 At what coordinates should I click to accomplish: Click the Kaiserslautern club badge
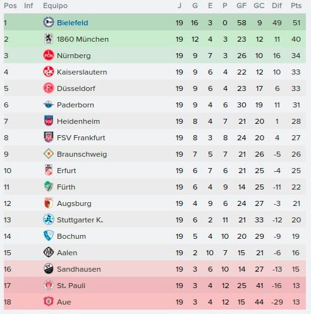coord(49,72)
